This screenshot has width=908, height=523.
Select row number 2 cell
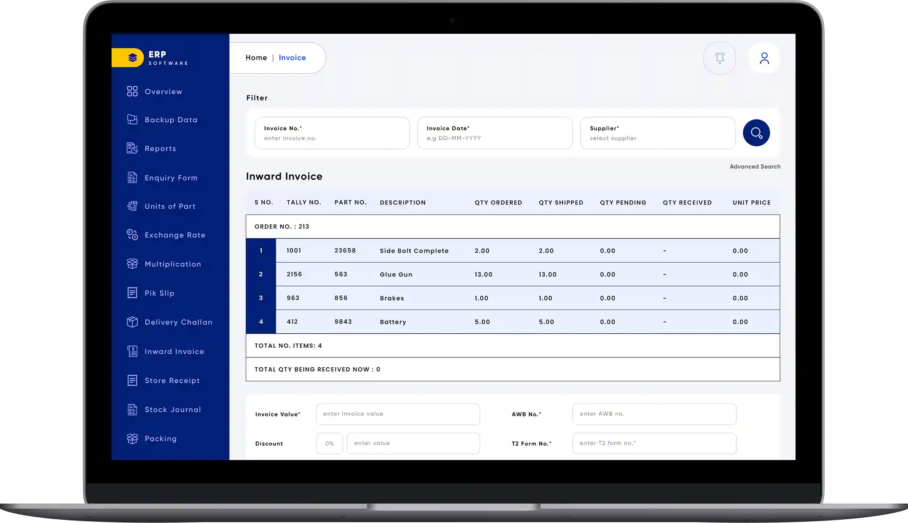click(x=261, y=274)
